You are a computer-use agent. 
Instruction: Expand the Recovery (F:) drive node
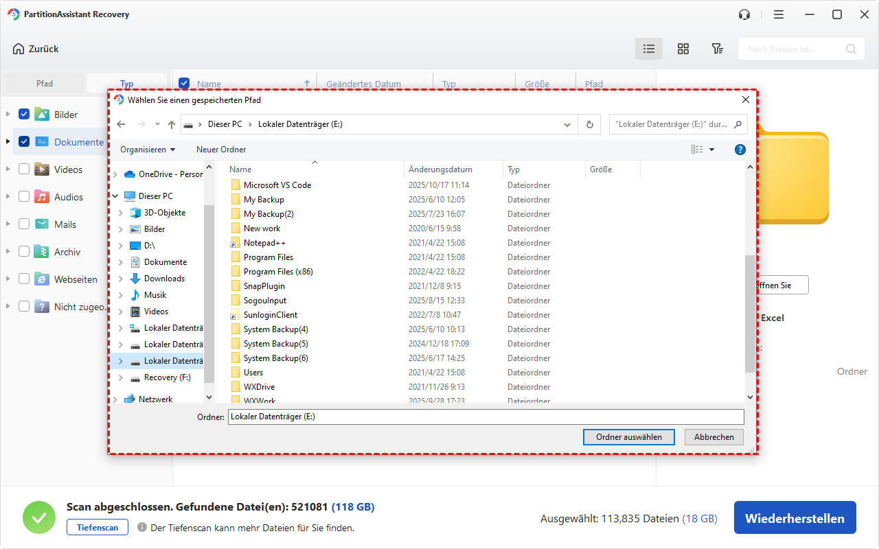click(121, 377)
